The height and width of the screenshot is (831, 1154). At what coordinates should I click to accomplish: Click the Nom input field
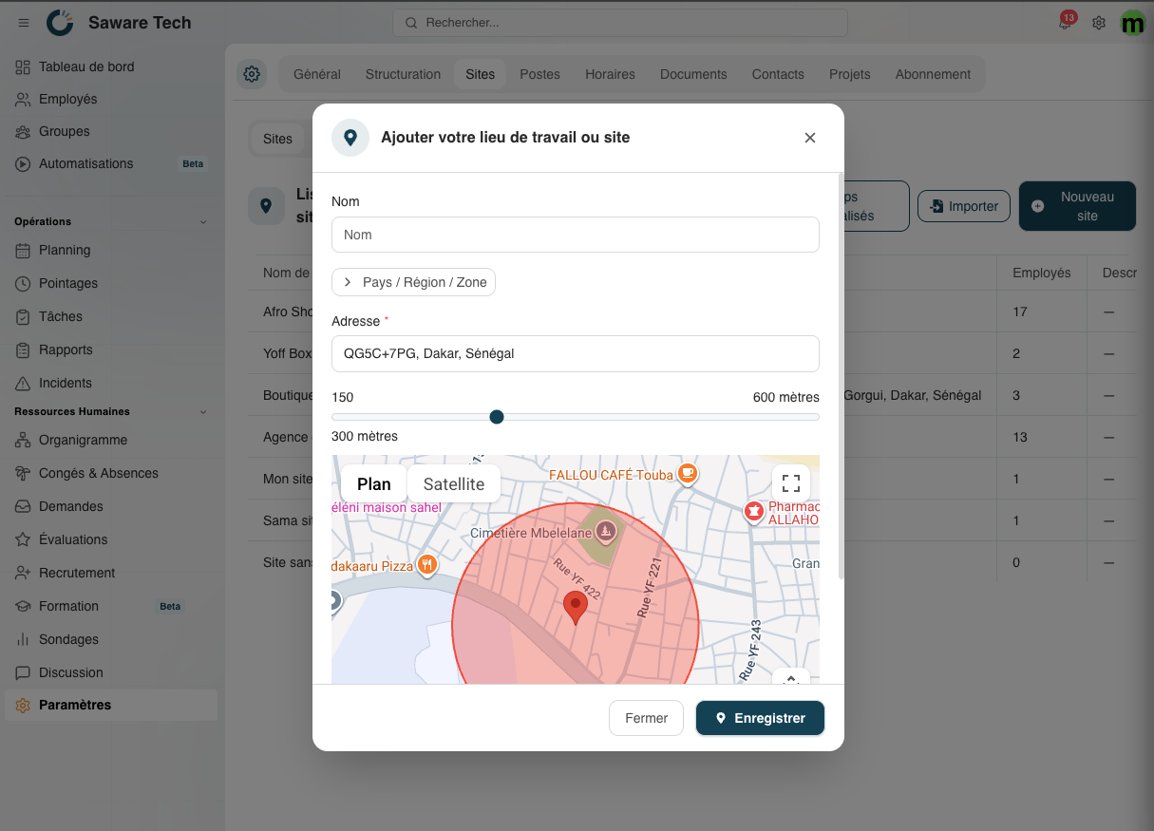[575, 235]
